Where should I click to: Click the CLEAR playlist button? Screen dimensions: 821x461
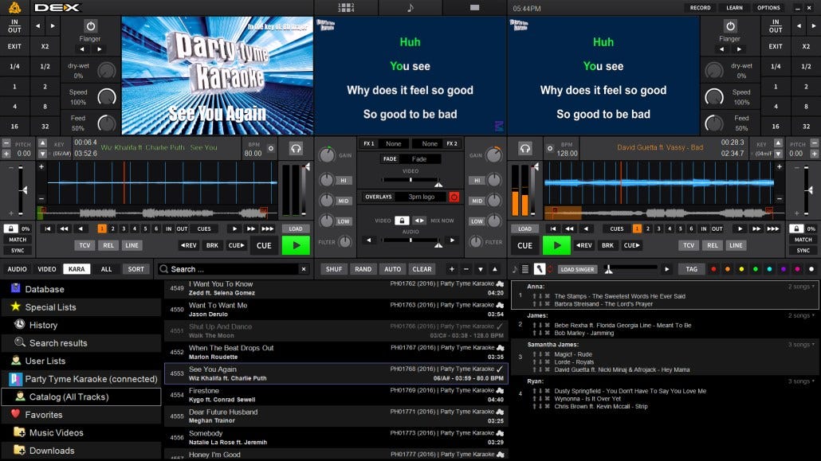tap(422, 269)
